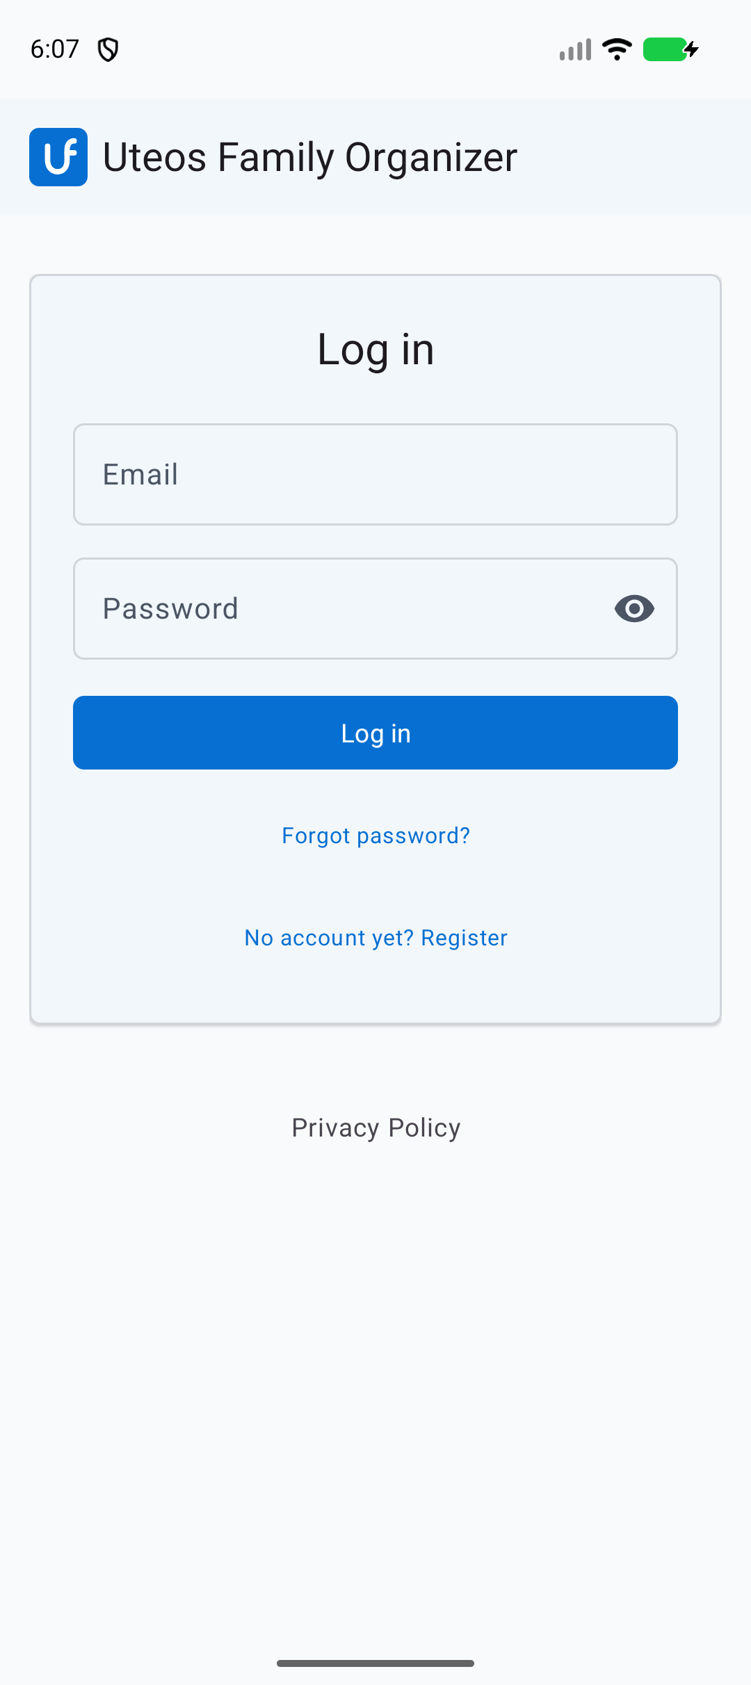Tap the green battery icon
This screenshot has height=1685, width=751.
coord(665,49)
